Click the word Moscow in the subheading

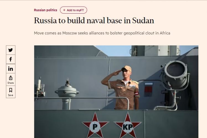pos(69,33)
